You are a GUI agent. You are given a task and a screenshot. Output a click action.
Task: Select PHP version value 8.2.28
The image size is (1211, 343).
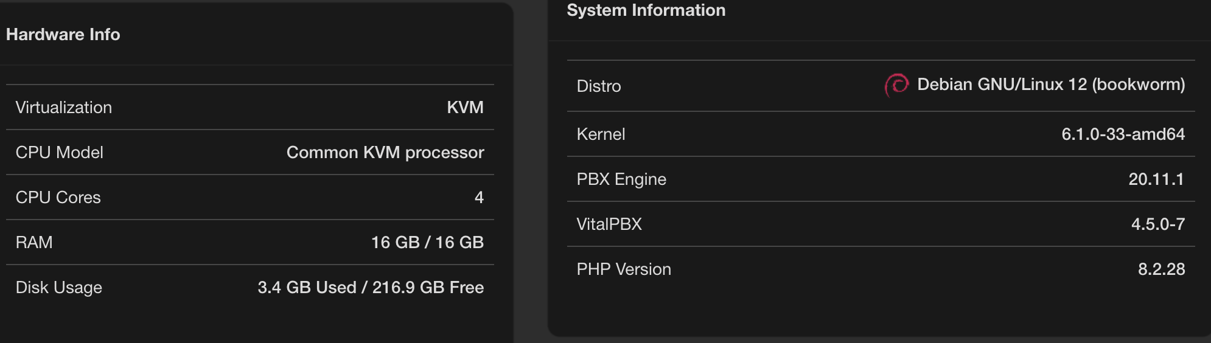pos(1162,269)
